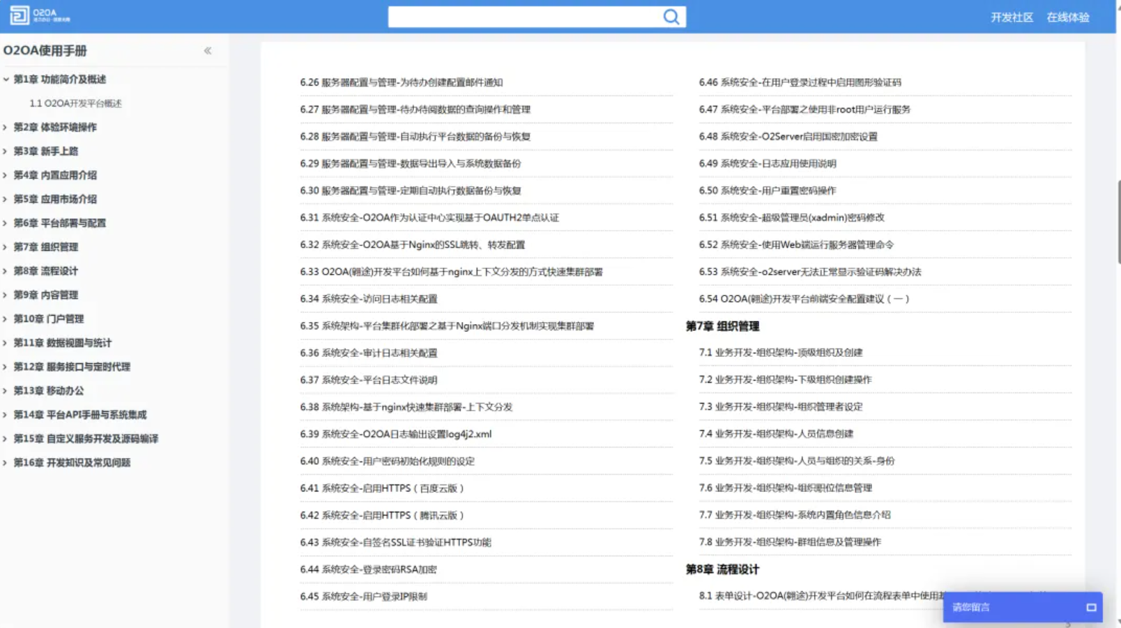Select 第15章 自定义服务开发及源码编译 in sidebar
The height and width of the screenshot is (628, 1121).
pyautogui.click(x=86, y=438)
